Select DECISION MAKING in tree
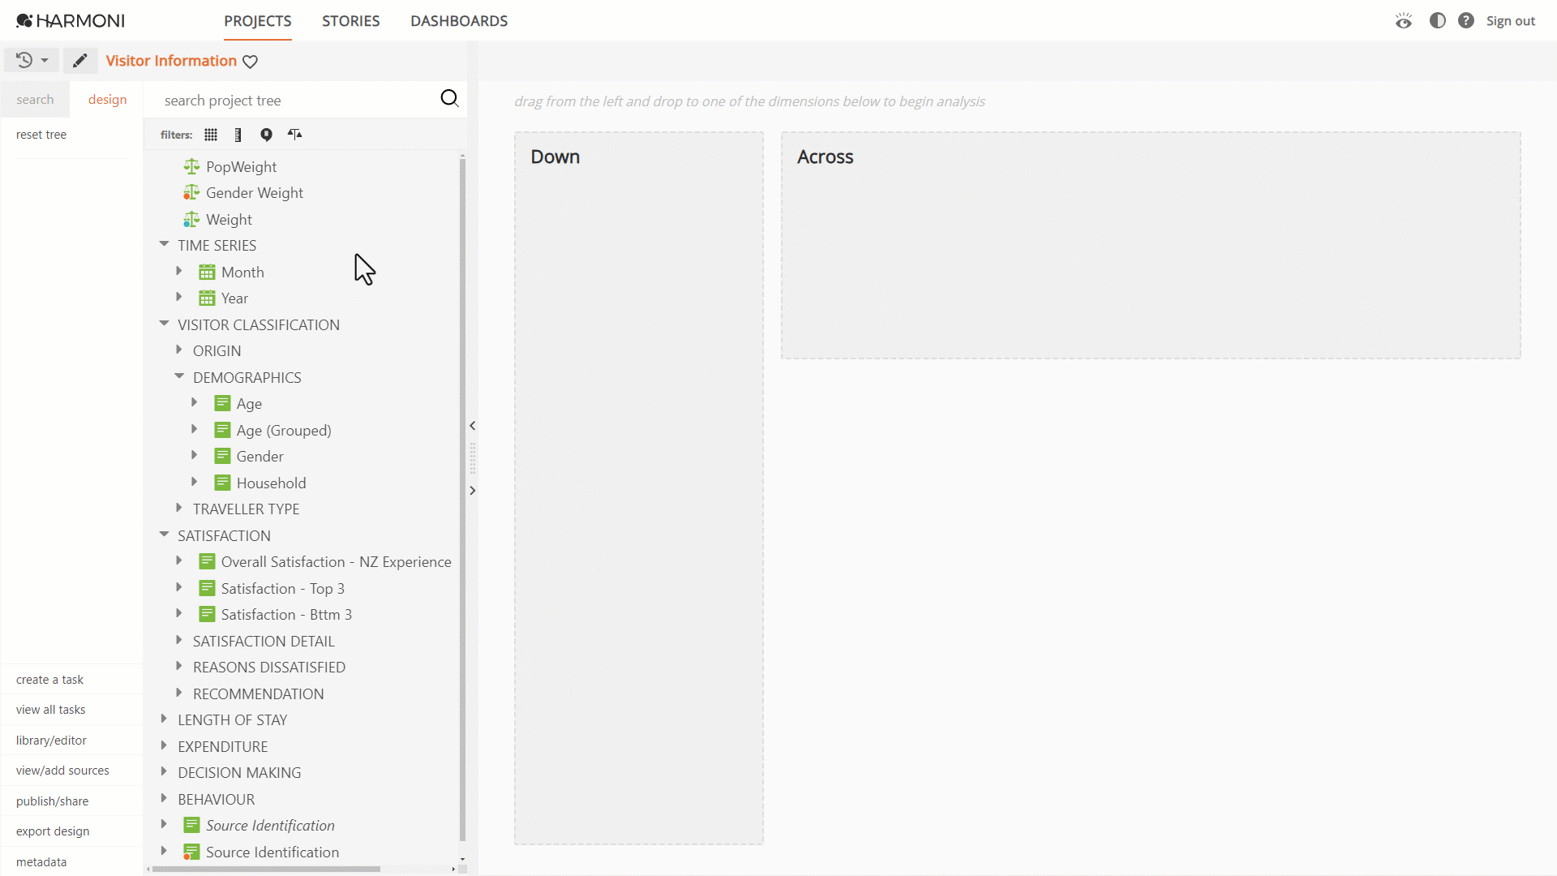 pyautogui.click(x=239, y=773)
